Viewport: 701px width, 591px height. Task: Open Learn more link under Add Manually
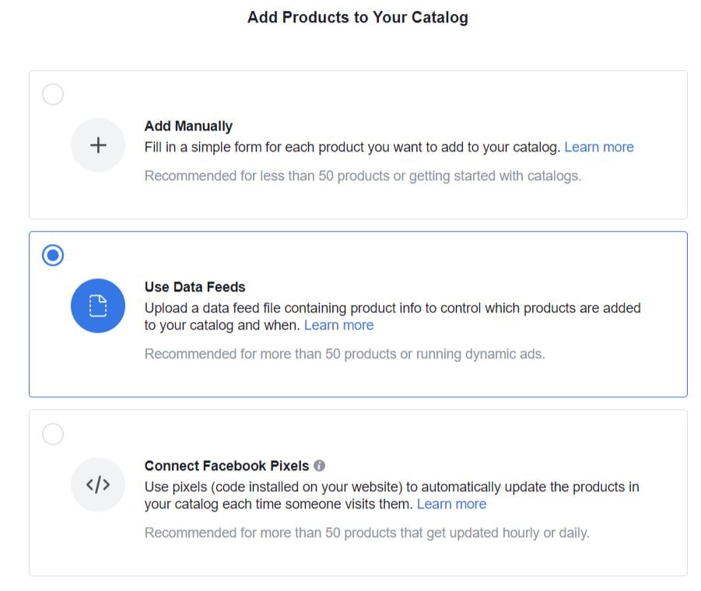point(599,147)
